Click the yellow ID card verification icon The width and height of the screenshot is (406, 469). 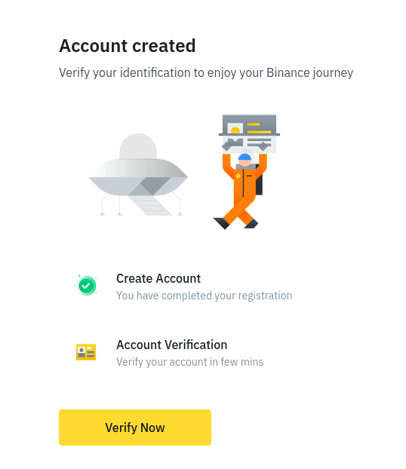coord(86,352)
